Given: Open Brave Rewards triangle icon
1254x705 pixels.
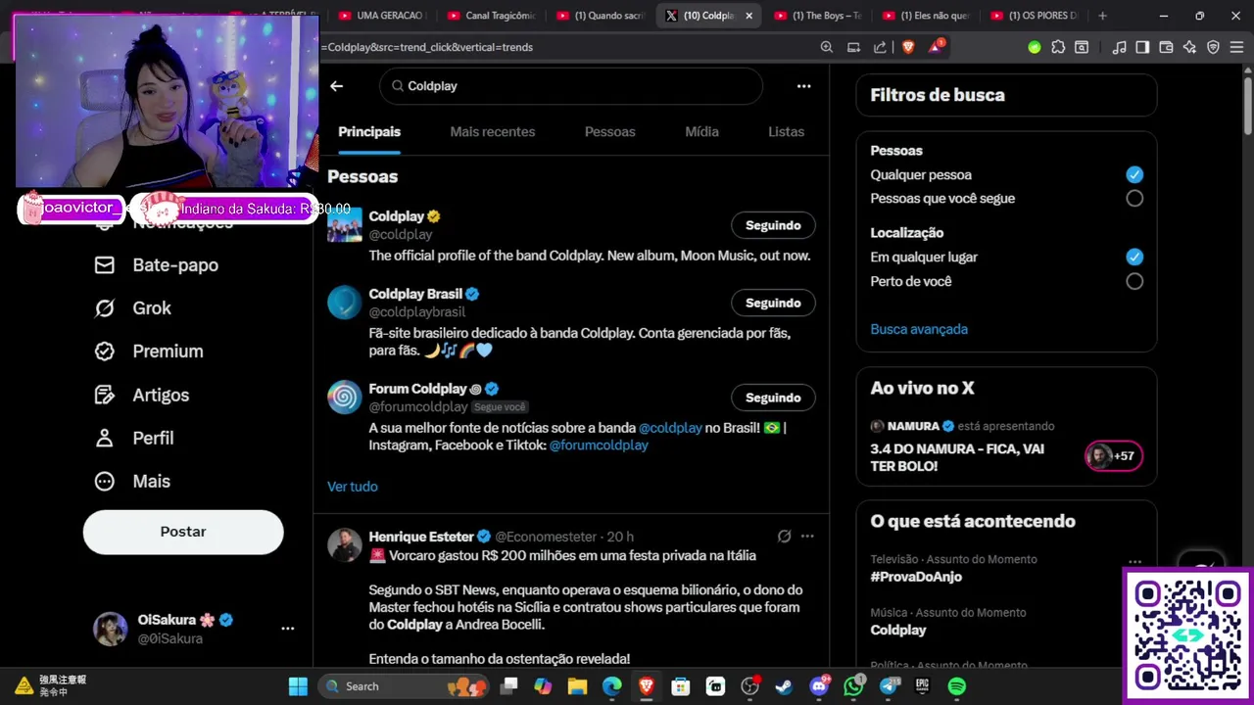Looking at the screenshot, I should click(936, 47).
